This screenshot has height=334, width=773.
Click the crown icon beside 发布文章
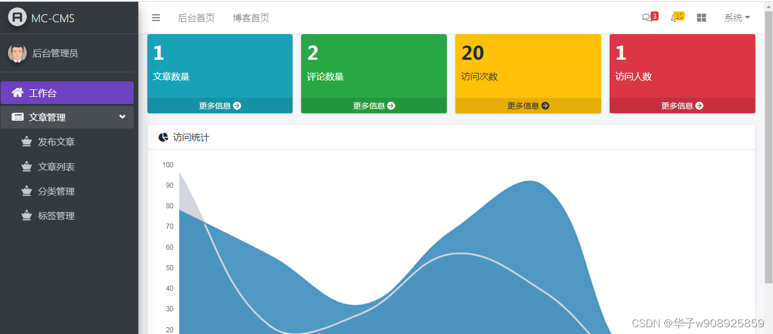click(26, 142)
